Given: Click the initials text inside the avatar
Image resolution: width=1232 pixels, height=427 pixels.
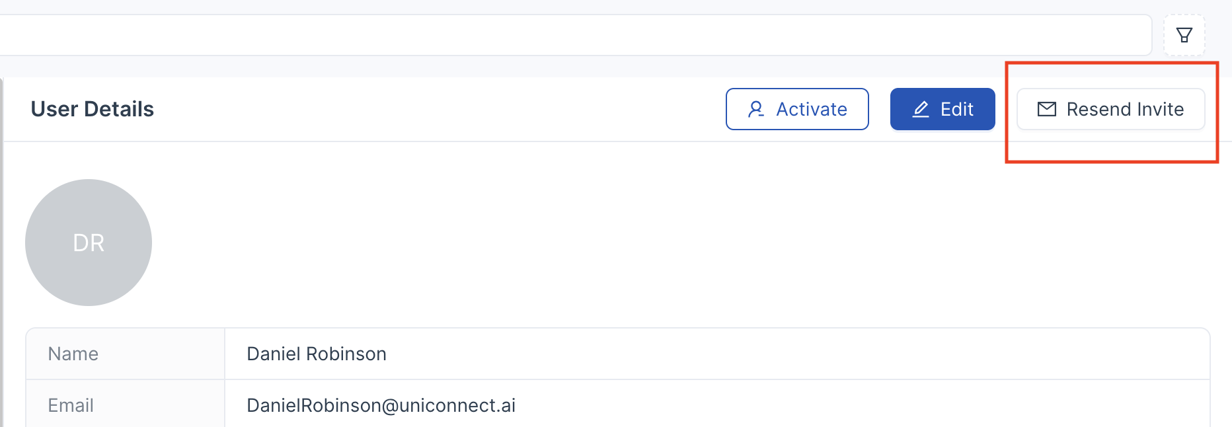Looking at the screenshot, I should click(89, 243).
